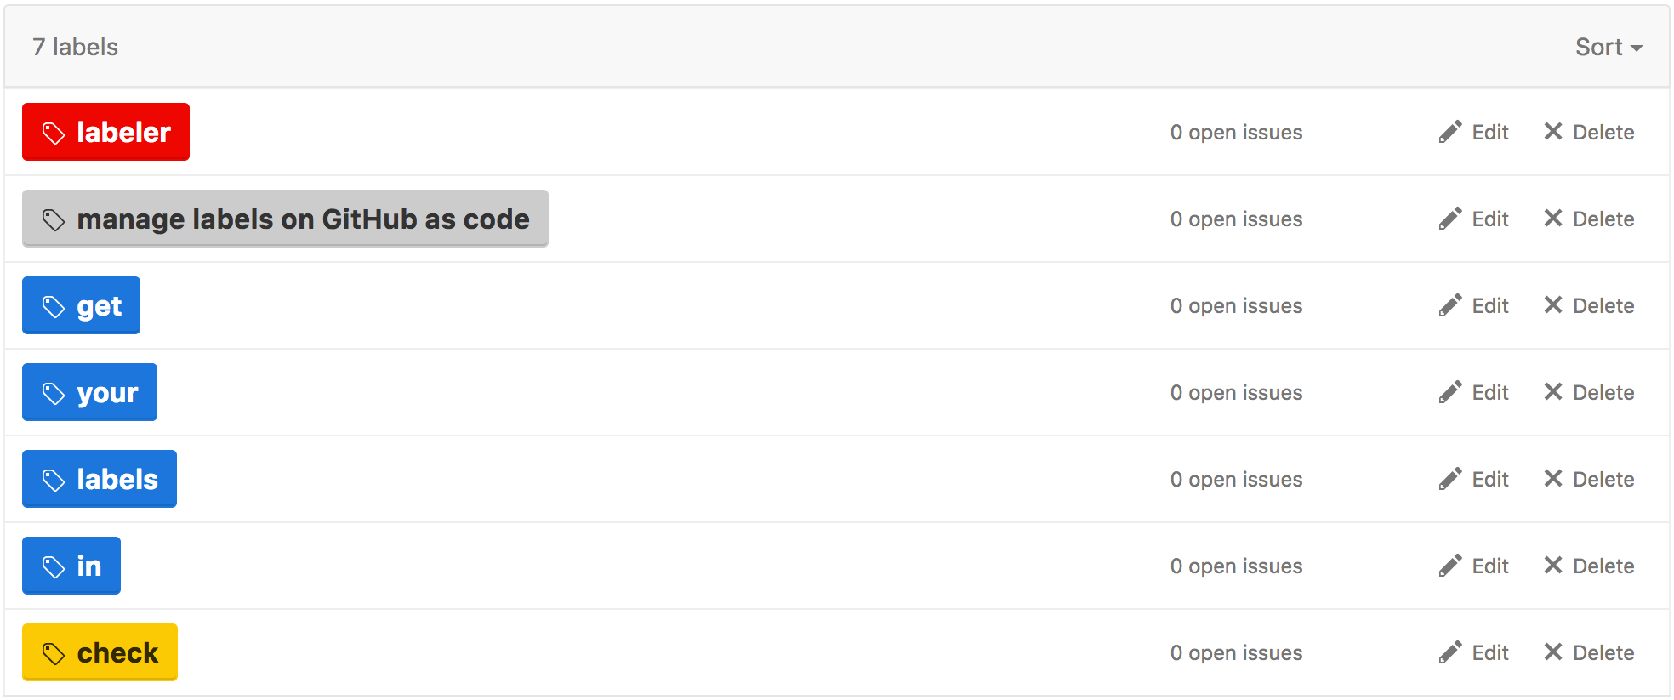This screenshot has height=700, width=1674.
Task: Click the tag icon on the yellow check label
Action: (x=54, y=653)
